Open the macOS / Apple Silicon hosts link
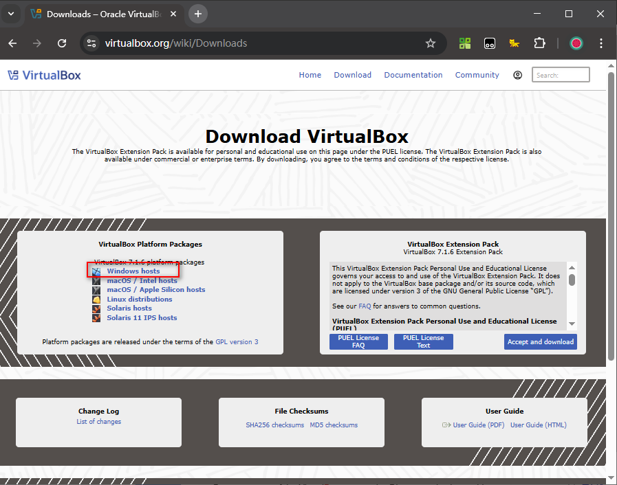The height and width of the screenshot is (485, 617). pyautogui.click(x=156, y=290)
